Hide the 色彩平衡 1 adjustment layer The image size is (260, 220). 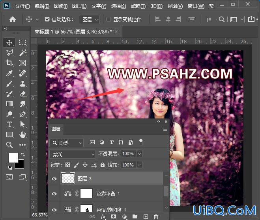click(x=54, y=194)
